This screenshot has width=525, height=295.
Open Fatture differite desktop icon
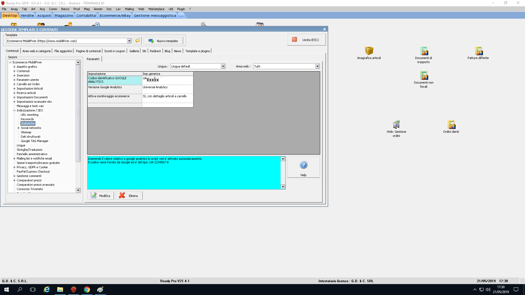pyautogui.click(x=478, y=51)
